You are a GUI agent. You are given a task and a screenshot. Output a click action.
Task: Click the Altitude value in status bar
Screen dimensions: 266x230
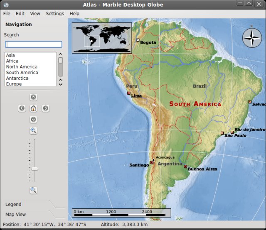135,225
